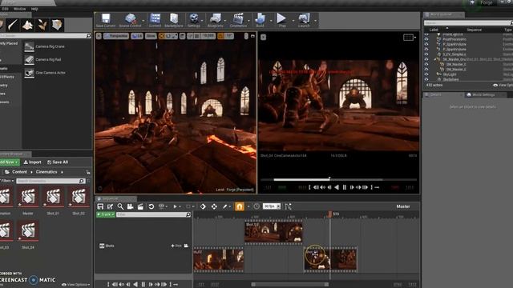
Task: Click the Build toolbar icon
Action: (x=260, y=20)
